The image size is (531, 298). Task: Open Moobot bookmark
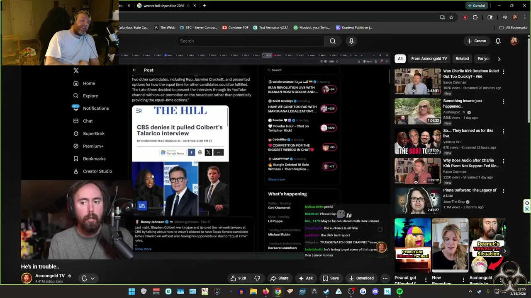point(312,27)
